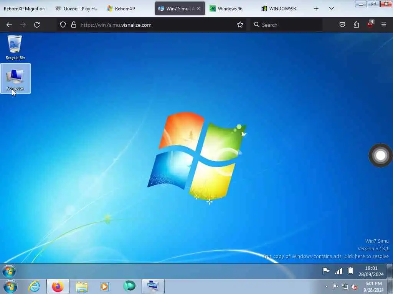Click the battery icon in simulator tray

[350, 271]
